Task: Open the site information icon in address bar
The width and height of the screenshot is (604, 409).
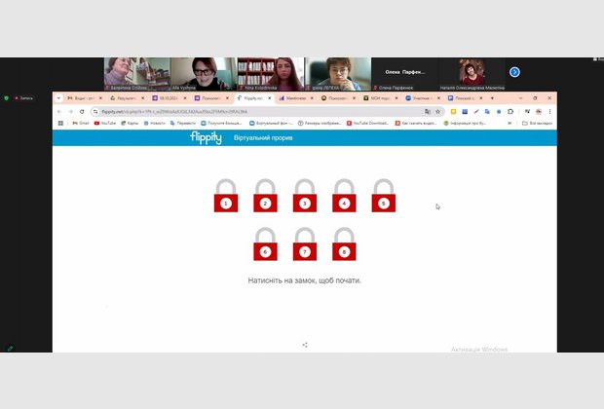Action: click(95, 112)
